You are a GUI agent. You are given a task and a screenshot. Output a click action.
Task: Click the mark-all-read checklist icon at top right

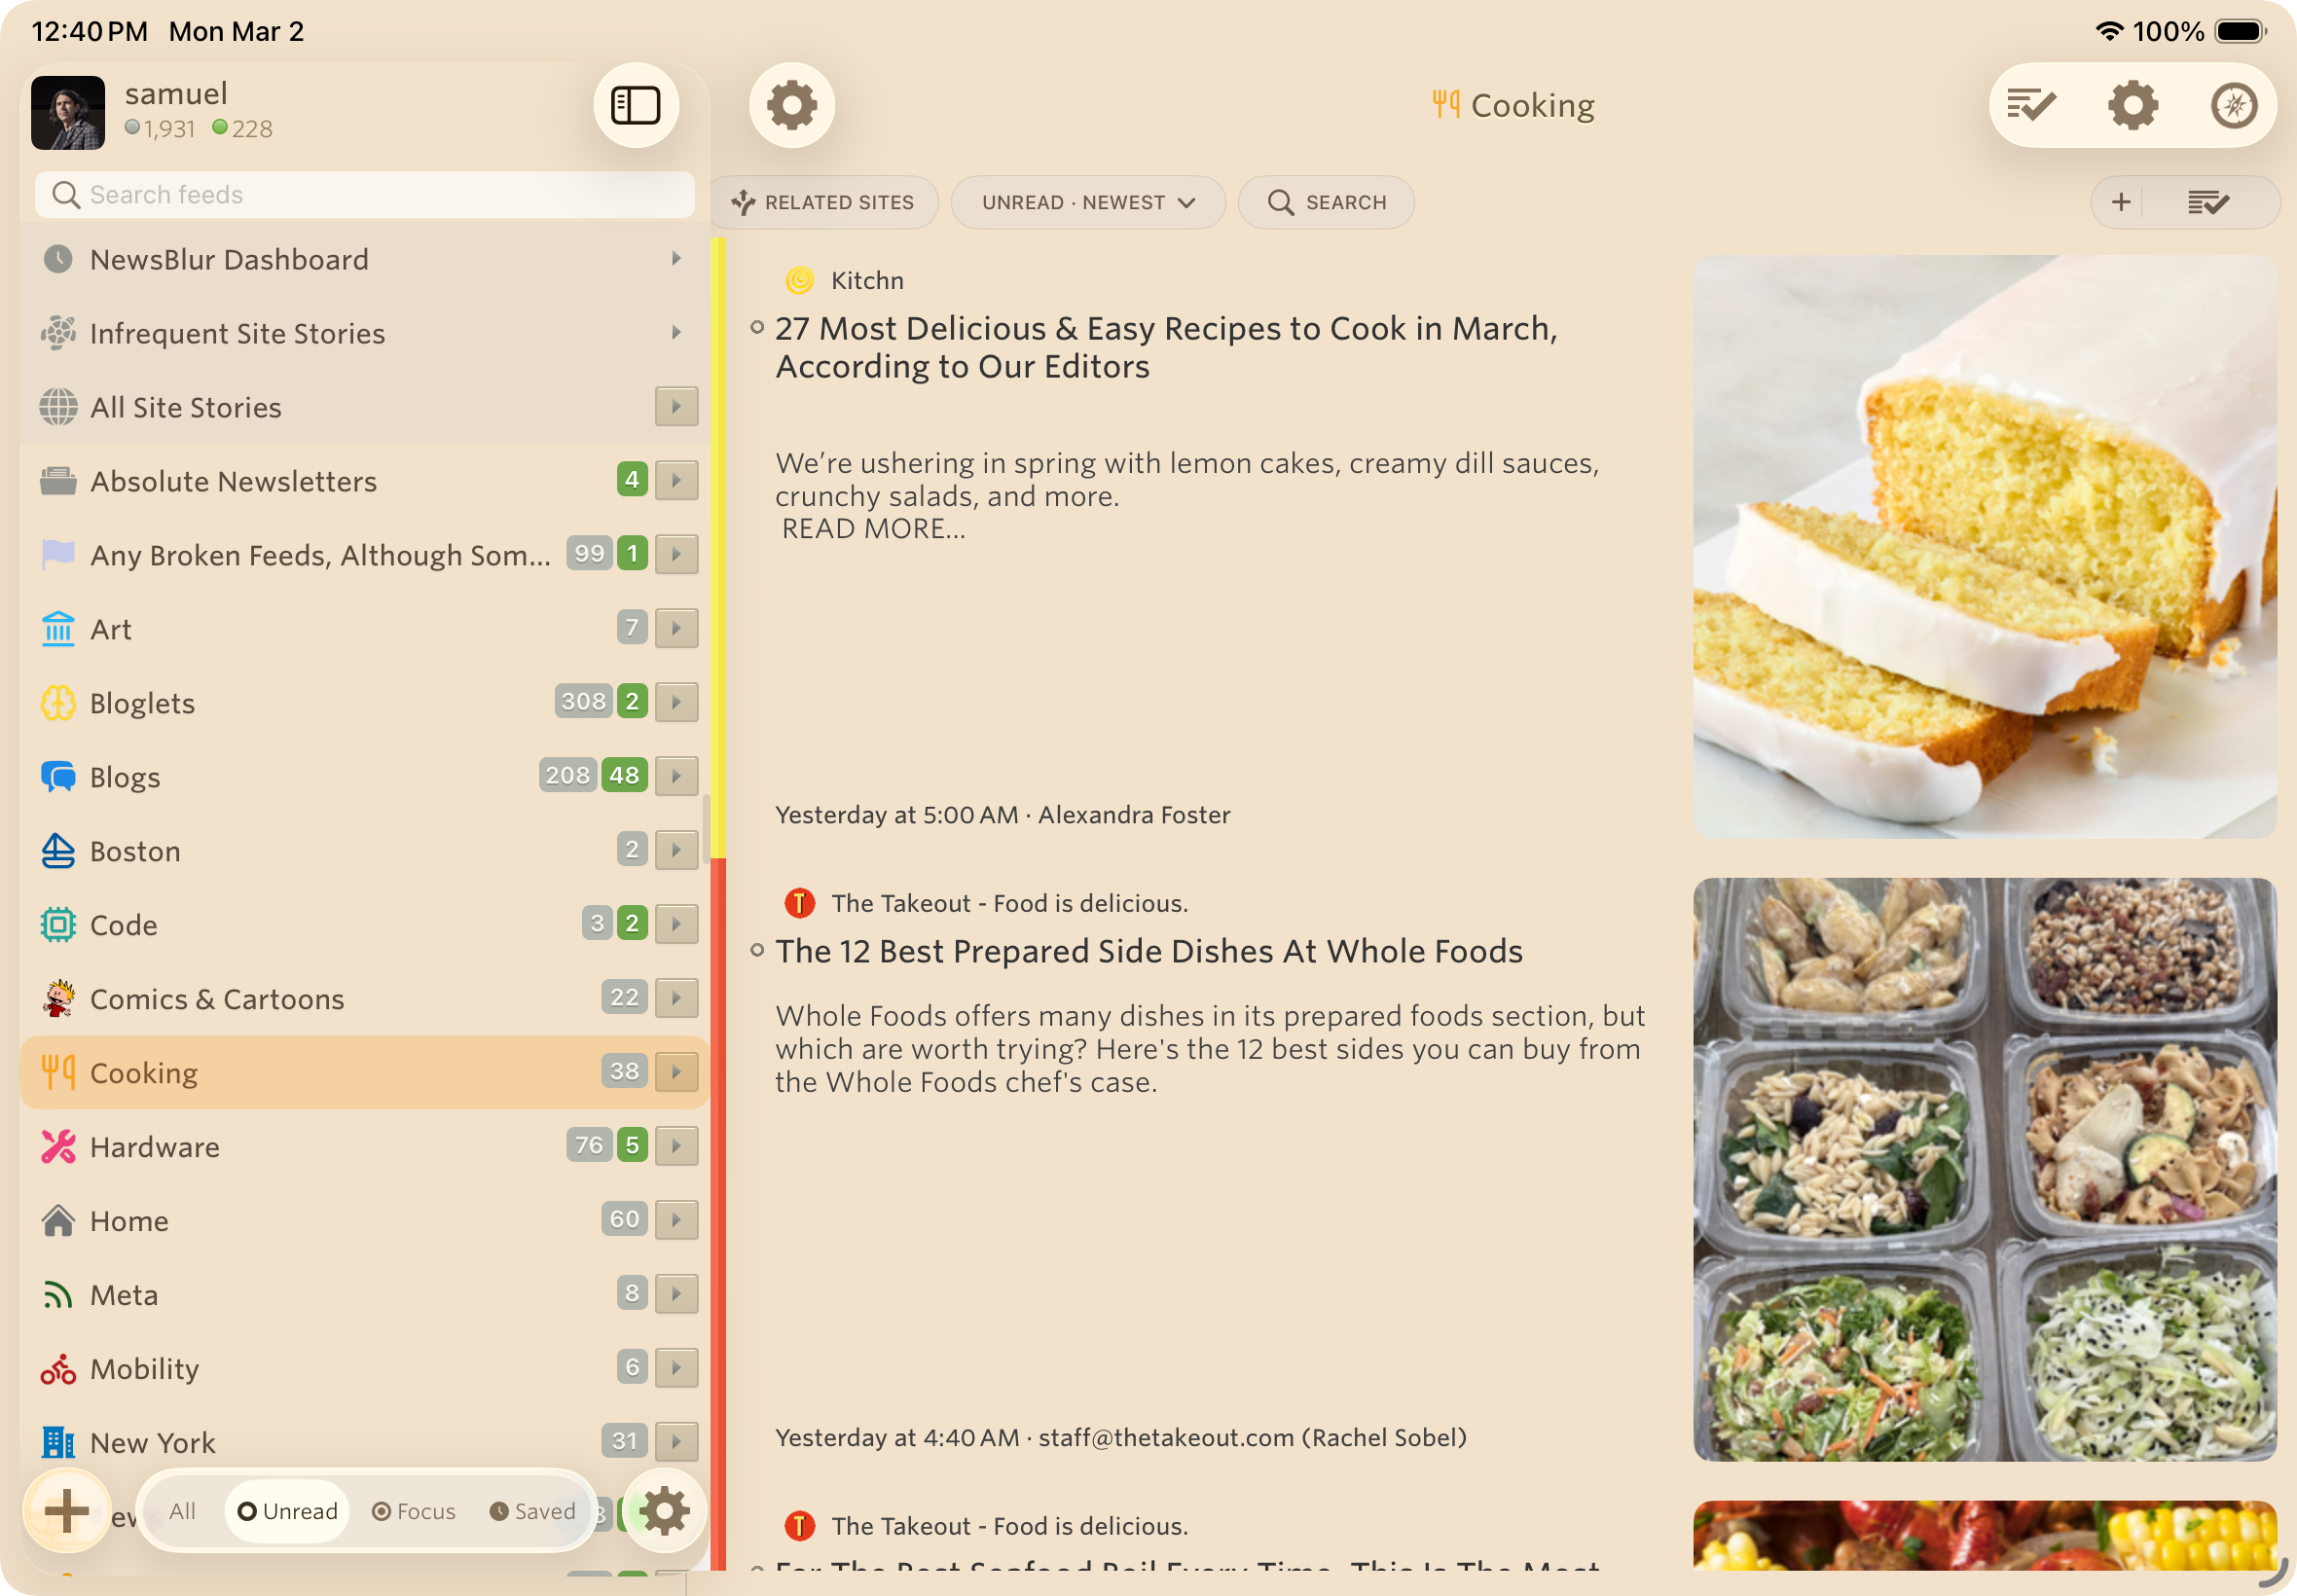[x=2030, y=105]
